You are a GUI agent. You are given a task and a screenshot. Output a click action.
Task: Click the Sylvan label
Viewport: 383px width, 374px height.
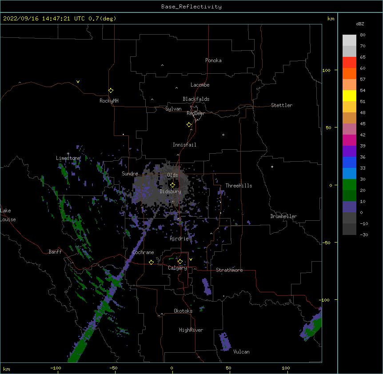click(x=173, y=109)
